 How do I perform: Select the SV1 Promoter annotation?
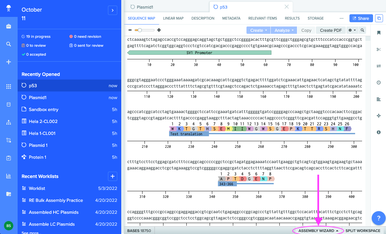tap(199, 53)
